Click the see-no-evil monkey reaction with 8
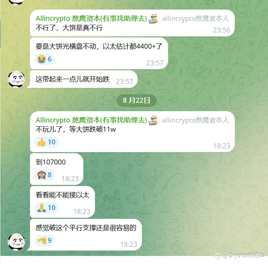268x264 pixels. click(x=45, y=175)
